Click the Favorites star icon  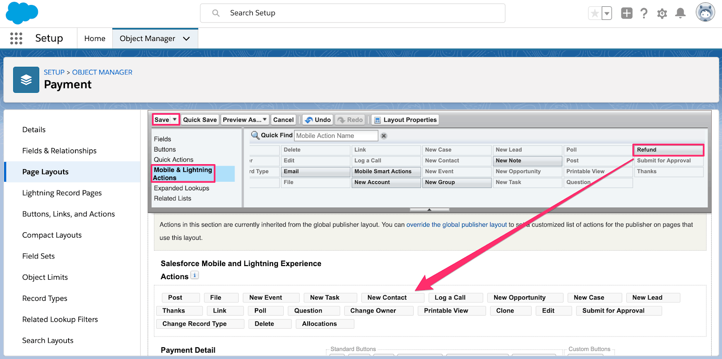[x=595, y=14]
